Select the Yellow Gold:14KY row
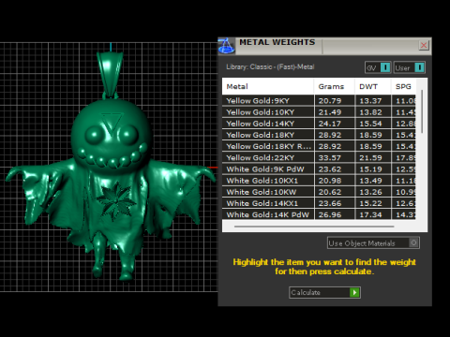This screenshot has height=337, width=450. tap(319, 124)
